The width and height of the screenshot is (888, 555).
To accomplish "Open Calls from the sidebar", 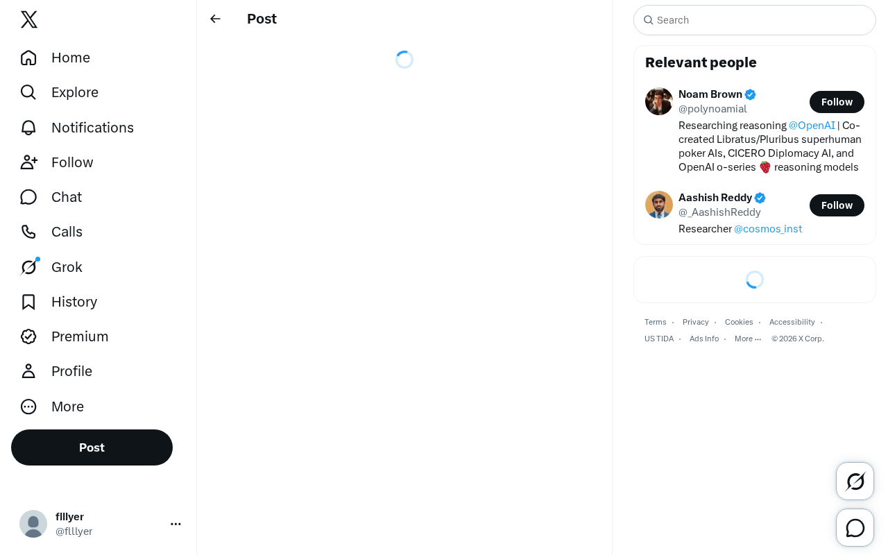I will [x=51, y=232].
